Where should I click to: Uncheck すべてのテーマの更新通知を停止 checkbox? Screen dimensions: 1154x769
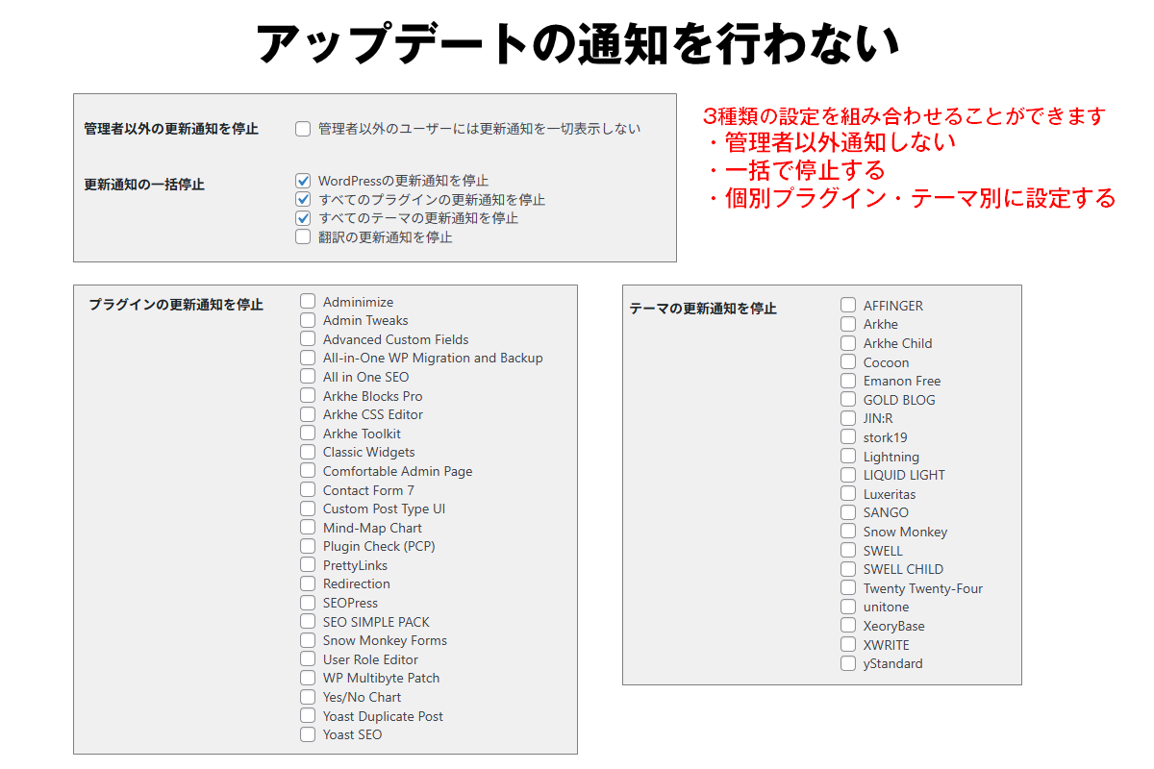coord(303,218)
